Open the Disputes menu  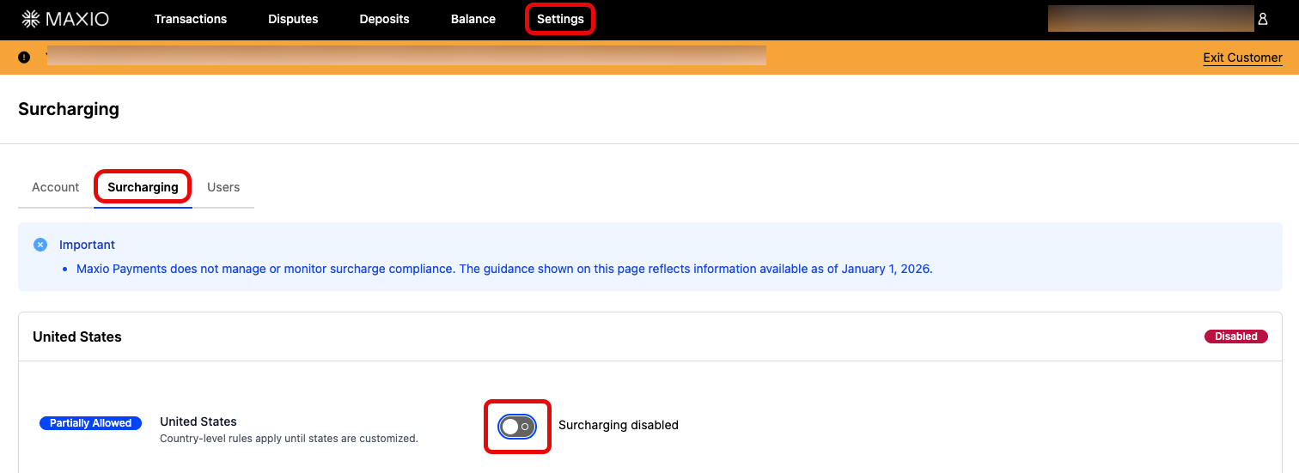coord(293,19)
